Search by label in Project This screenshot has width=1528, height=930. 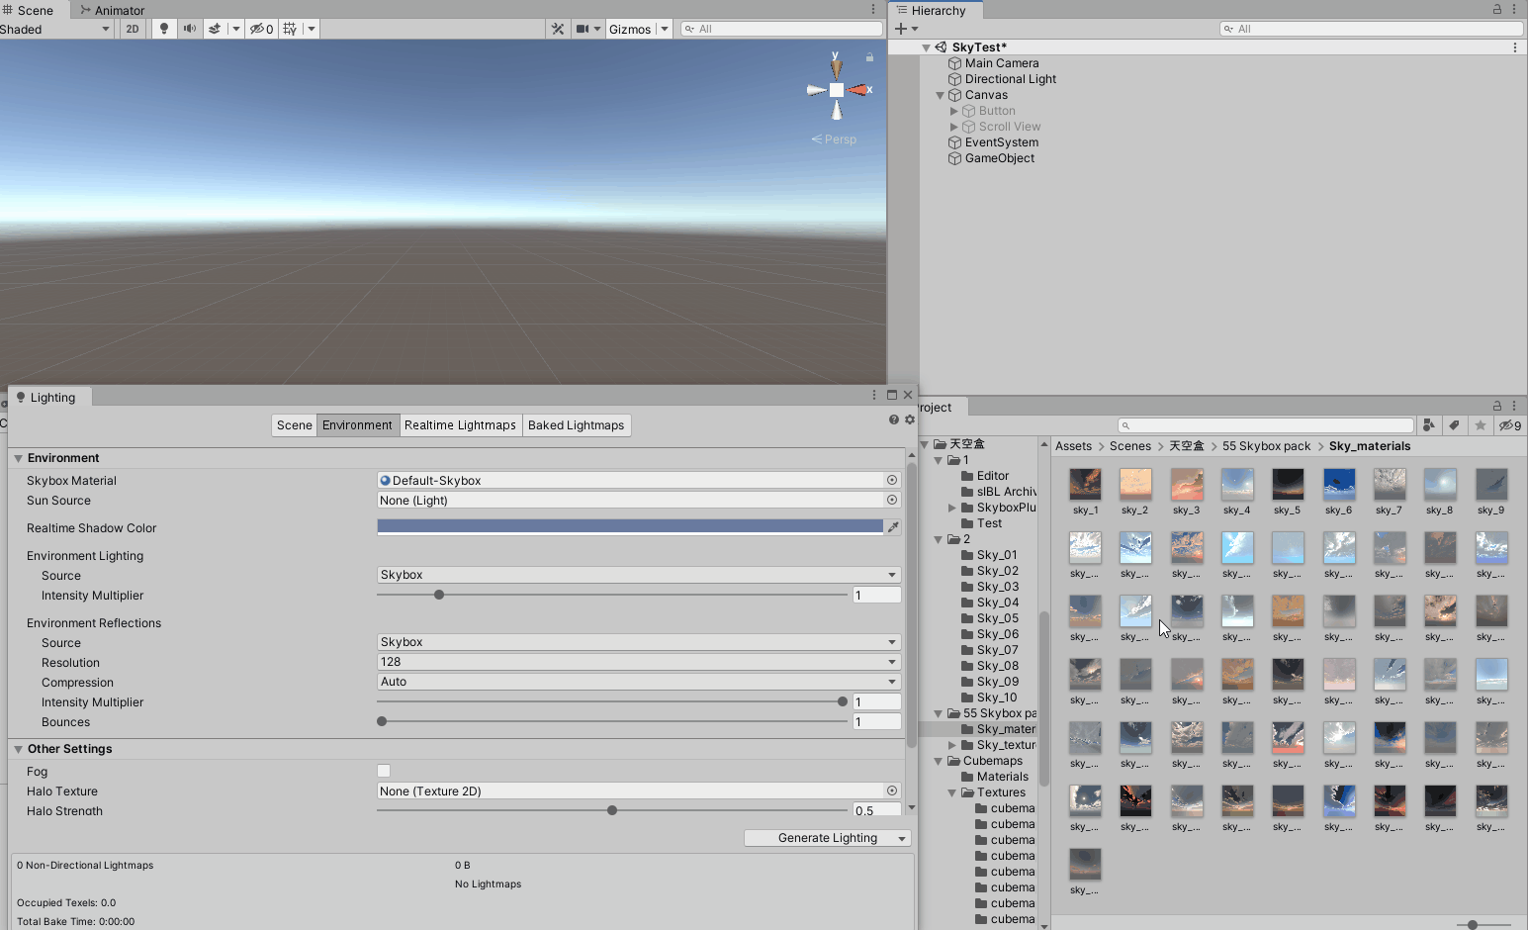[x=1454, y=425]
